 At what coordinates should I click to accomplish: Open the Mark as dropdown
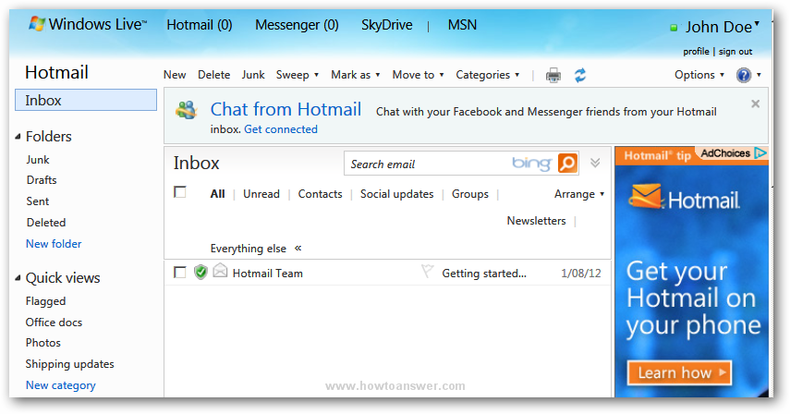pos(355,75)
